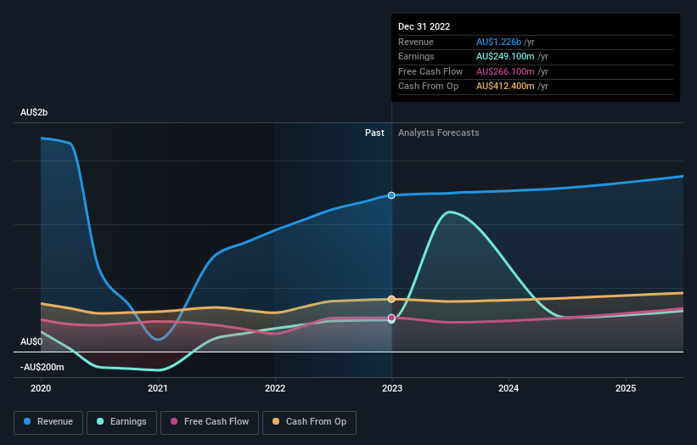
Task: Click the pink Free Cash Flow data point
Action: 391,318
